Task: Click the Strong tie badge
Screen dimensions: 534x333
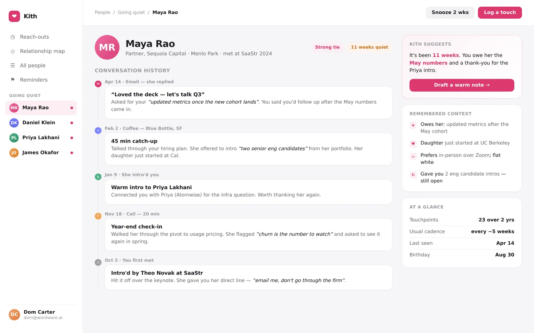Action: point(327,47)
